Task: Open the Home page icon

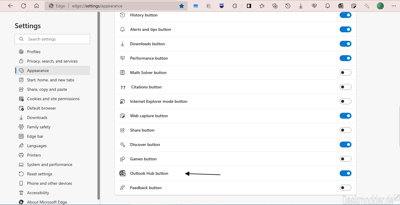Action: pyautogui.click(x=36, y=6)
